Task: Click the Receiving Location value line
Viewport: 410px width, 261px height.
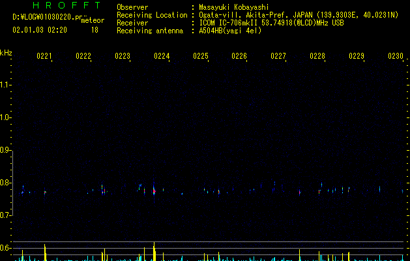Action: tap(299, 15)
